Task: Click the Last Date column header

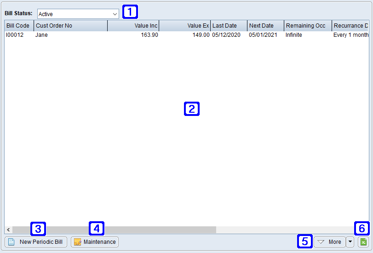Action: pos(229,26)
